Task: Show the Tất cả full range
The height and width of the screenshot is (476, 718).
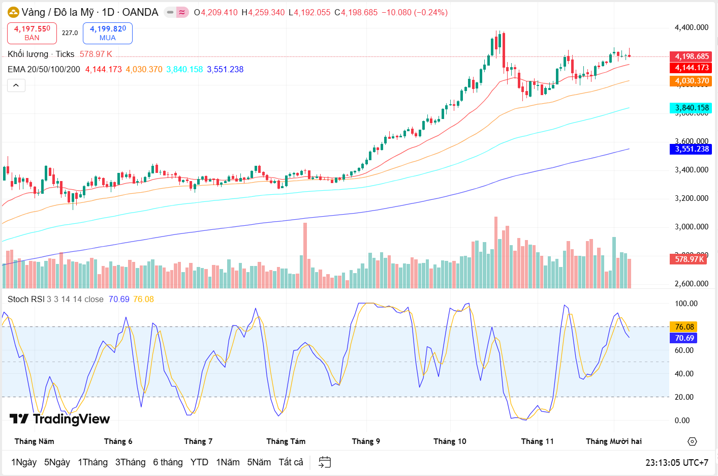Action: (291, 462)
